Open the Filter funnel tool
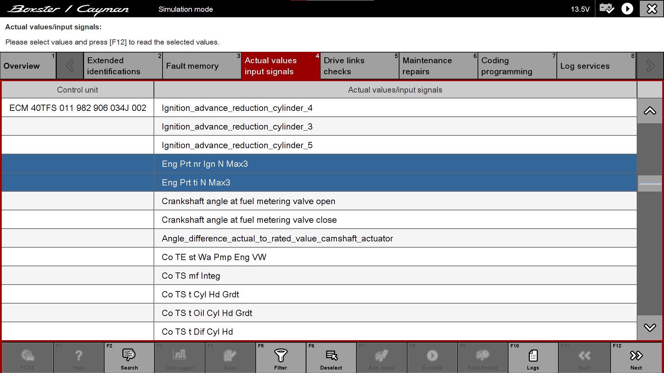 click(x=280, y=355)
